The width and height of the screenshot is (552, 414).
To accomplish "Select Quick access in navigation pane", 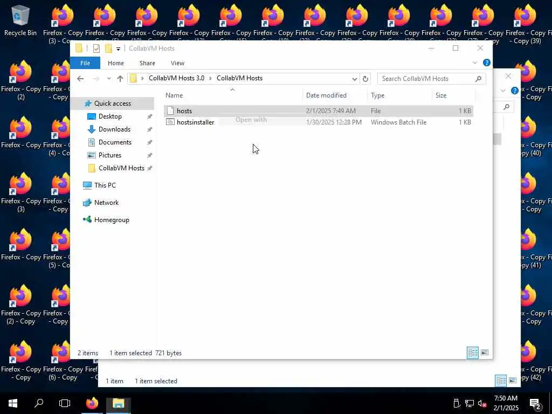I will tap(112, 103).
